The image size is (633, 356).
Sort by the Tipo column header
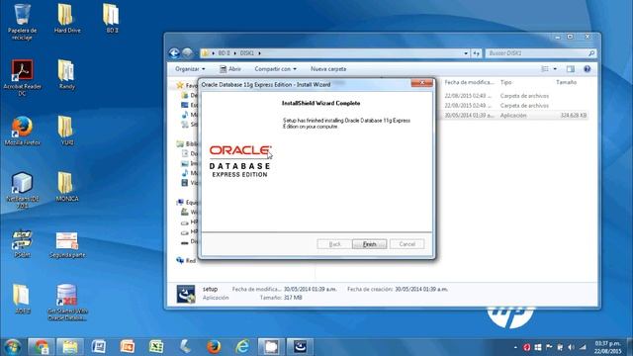pos(505,82)
